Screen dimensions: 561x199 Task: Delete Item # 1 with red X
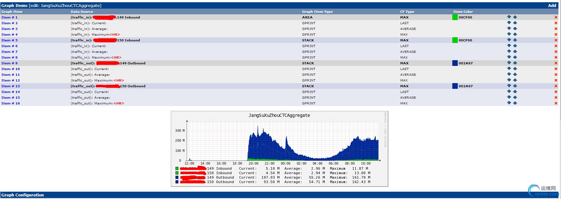pos(556,18)
